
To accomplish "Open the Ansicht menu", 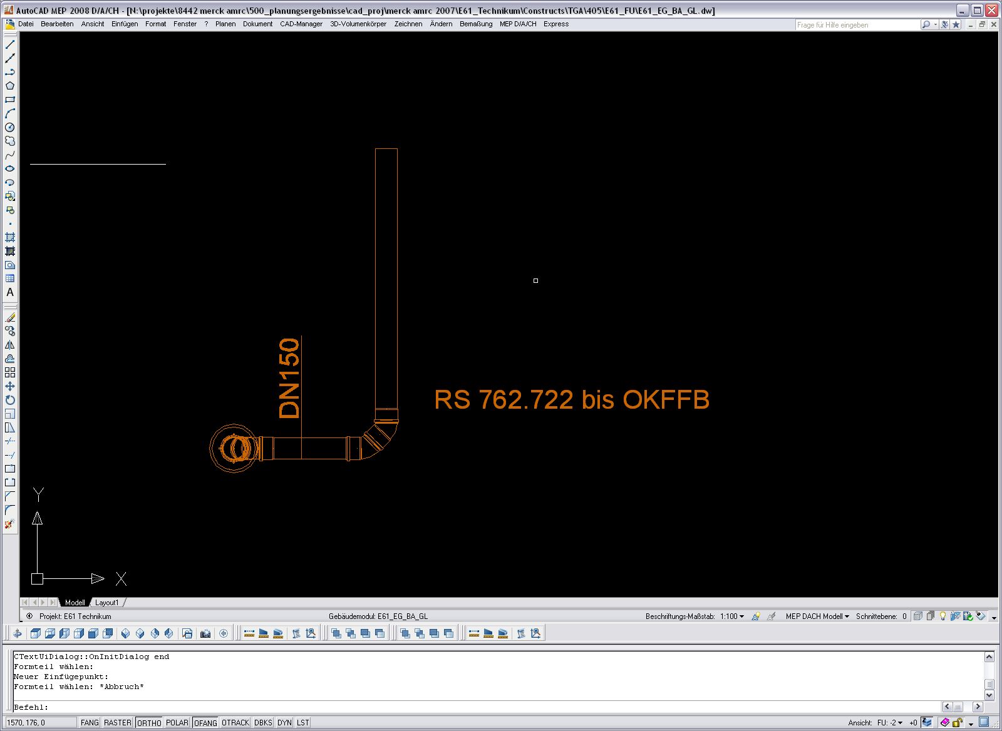I will coord(93,24).
